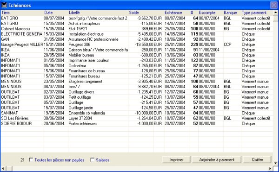Click the # column header
Viewport: 279px width, 172px height.
tap(192, 13)
